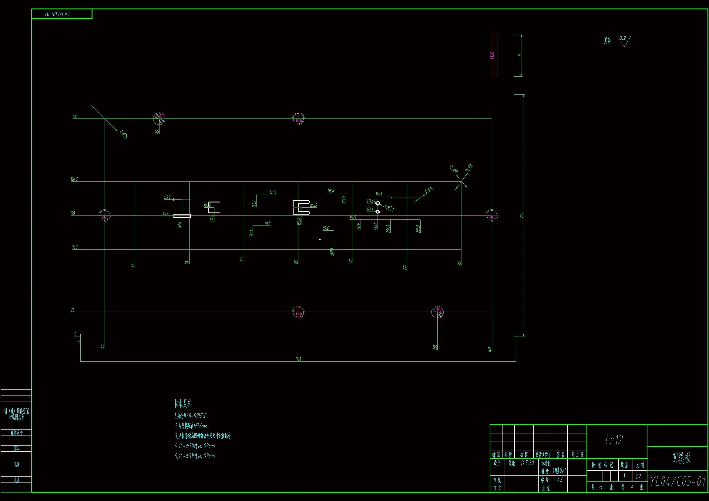
Task: Select the white rectangular slot beside 99.6
Action: pyautogui.click(x=182, y=216)
